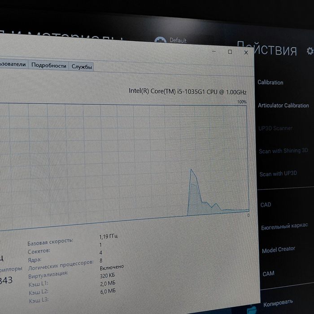Launch the CAM module
The height and width of the screenshot is (314, 314).
pyautogui.click(x=268, y=274)
